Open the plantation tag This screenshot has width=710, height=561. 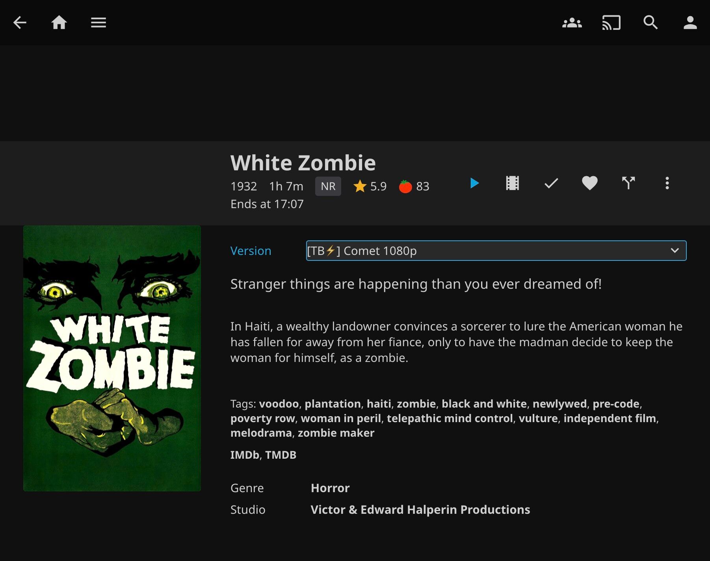click(333, 404)
